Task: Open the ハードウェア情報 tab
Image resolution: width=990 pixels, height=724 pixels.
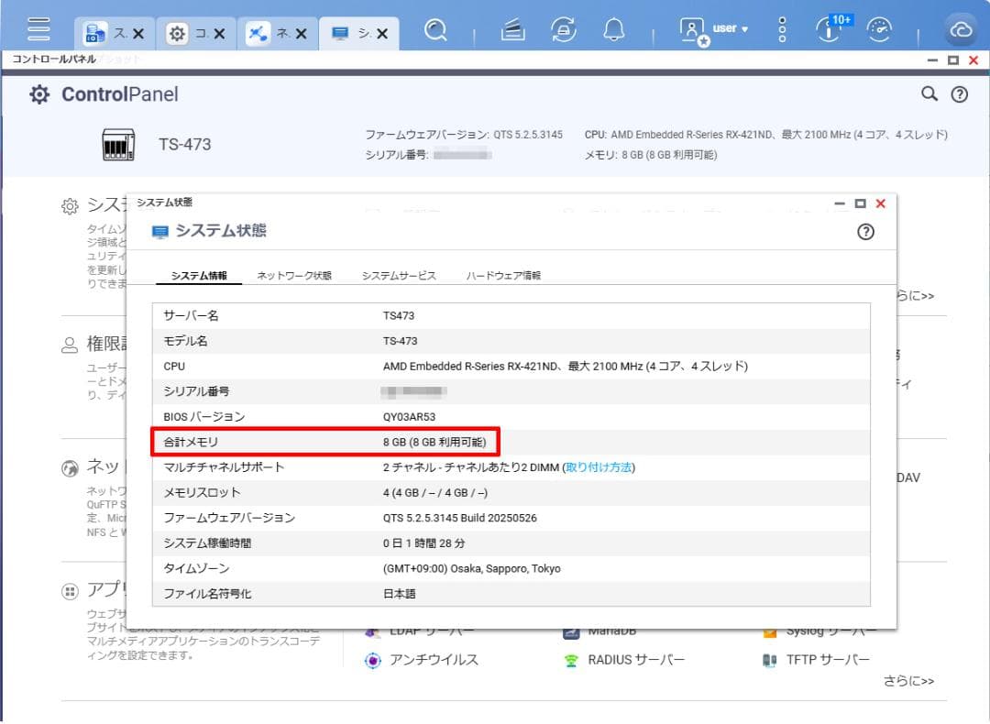Action: (503, 276)
